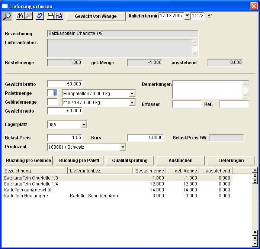Click the Belast.Preis field showing 1.55
Viewport: 260px width, 249px height.
65,138
